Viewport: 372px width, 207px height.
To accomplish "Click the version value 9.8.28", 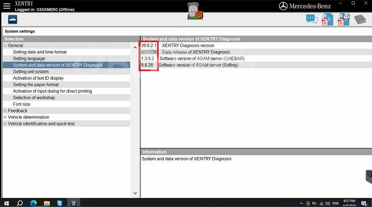I will 147,65.
